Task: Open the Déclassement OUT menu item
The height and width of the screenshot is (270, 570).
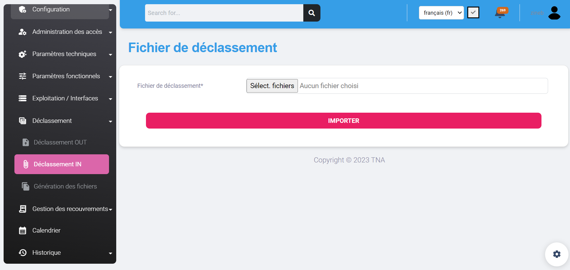Action: tap(60, 142)
